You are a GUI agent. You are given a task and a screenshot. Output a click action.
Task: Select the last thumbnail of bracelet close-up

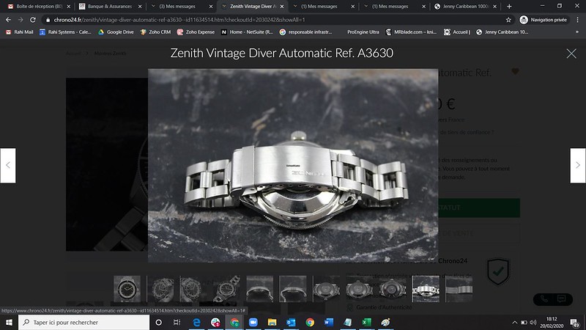tap(459, 289)
